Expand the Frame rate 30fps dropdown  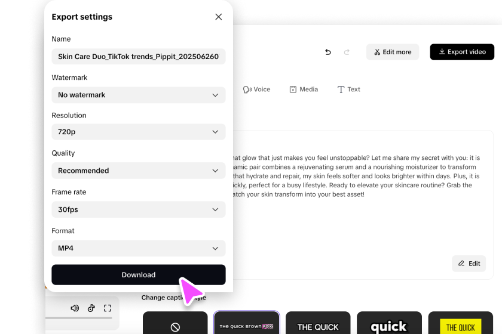point(139,209)
